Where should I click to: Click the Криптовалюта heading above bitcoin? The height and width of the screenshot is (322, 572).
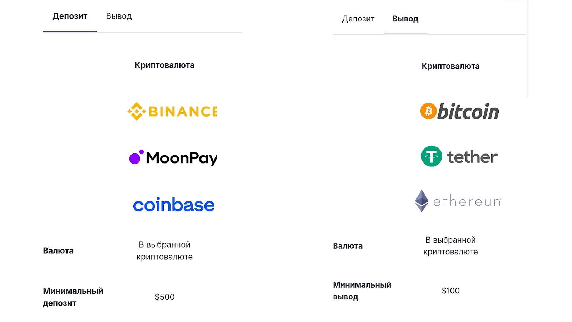[x=450, y=66]
